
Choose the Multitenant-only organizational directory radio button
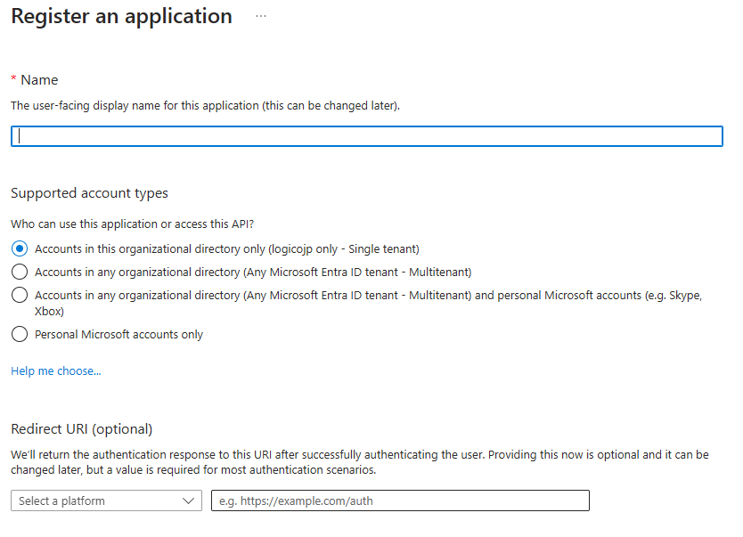[20, 272]
